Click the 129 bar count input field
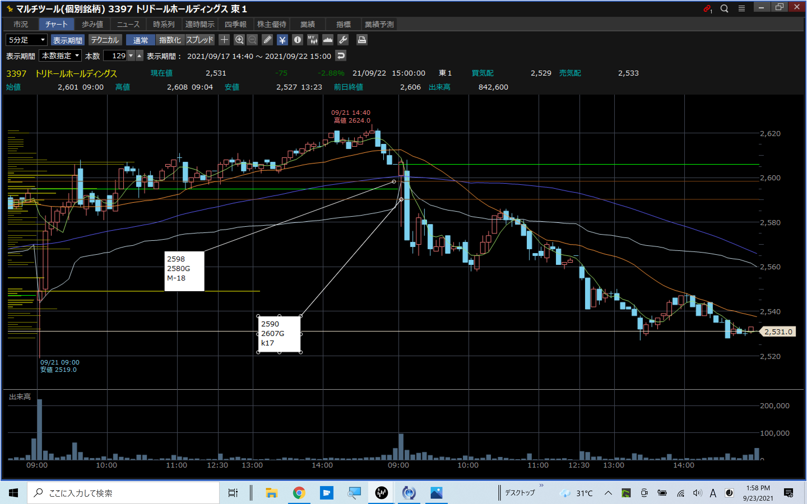Viewport: 807px width, 504px height. [115, 56]
